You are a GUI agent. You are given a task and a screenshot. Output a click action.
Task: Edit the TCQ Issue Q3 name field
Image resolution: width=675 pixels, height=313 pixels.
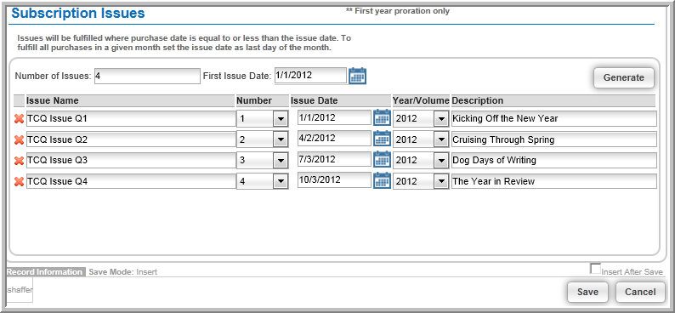(x=131, y=161)
